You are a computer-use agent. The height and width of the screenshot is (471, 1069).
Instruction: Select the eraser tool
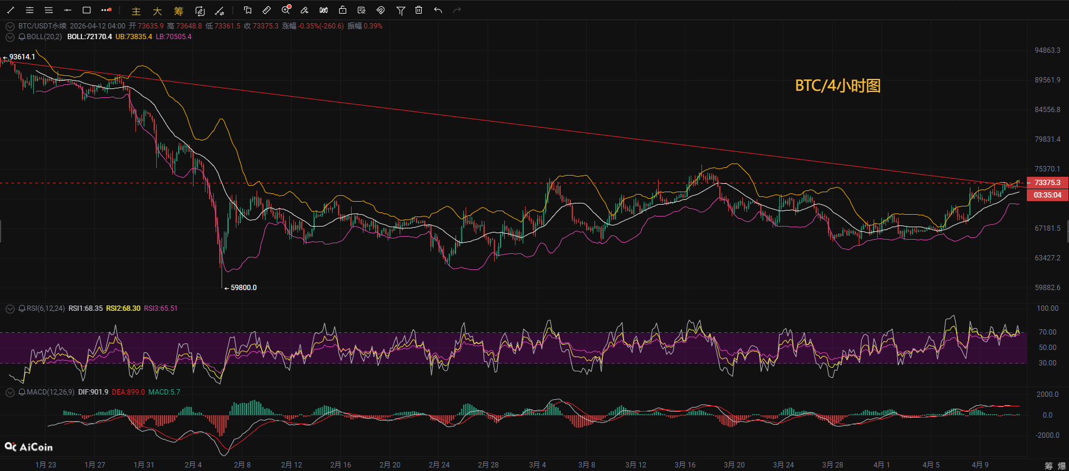click(305, 10)
